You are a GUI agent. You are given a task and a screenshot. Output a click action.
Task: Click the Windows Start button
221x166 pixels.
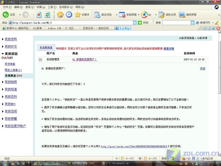(x=5, y=164)
